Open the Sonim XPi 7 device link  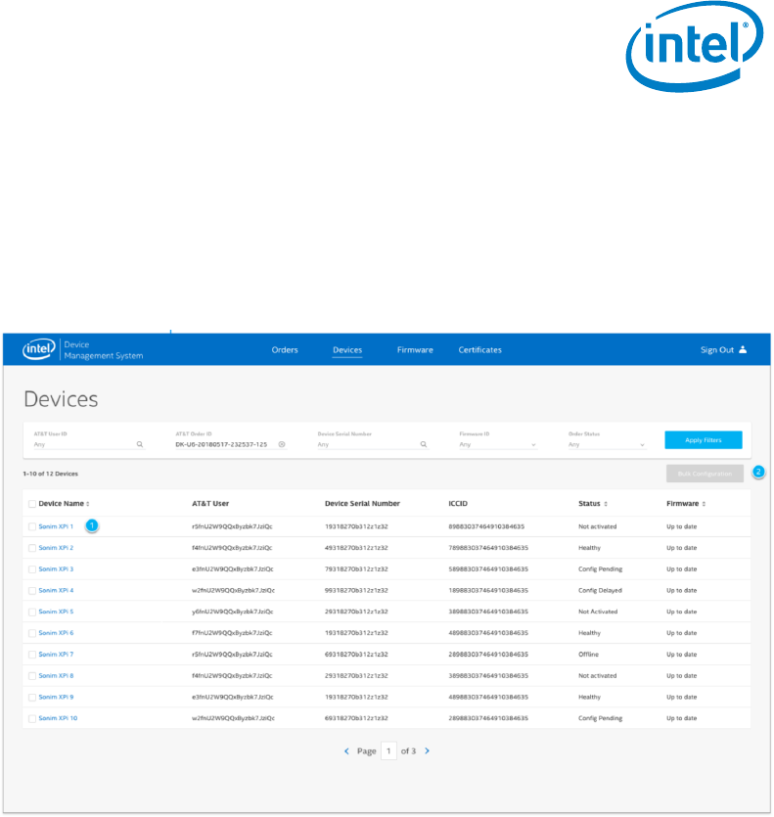[x=56, y=655]
